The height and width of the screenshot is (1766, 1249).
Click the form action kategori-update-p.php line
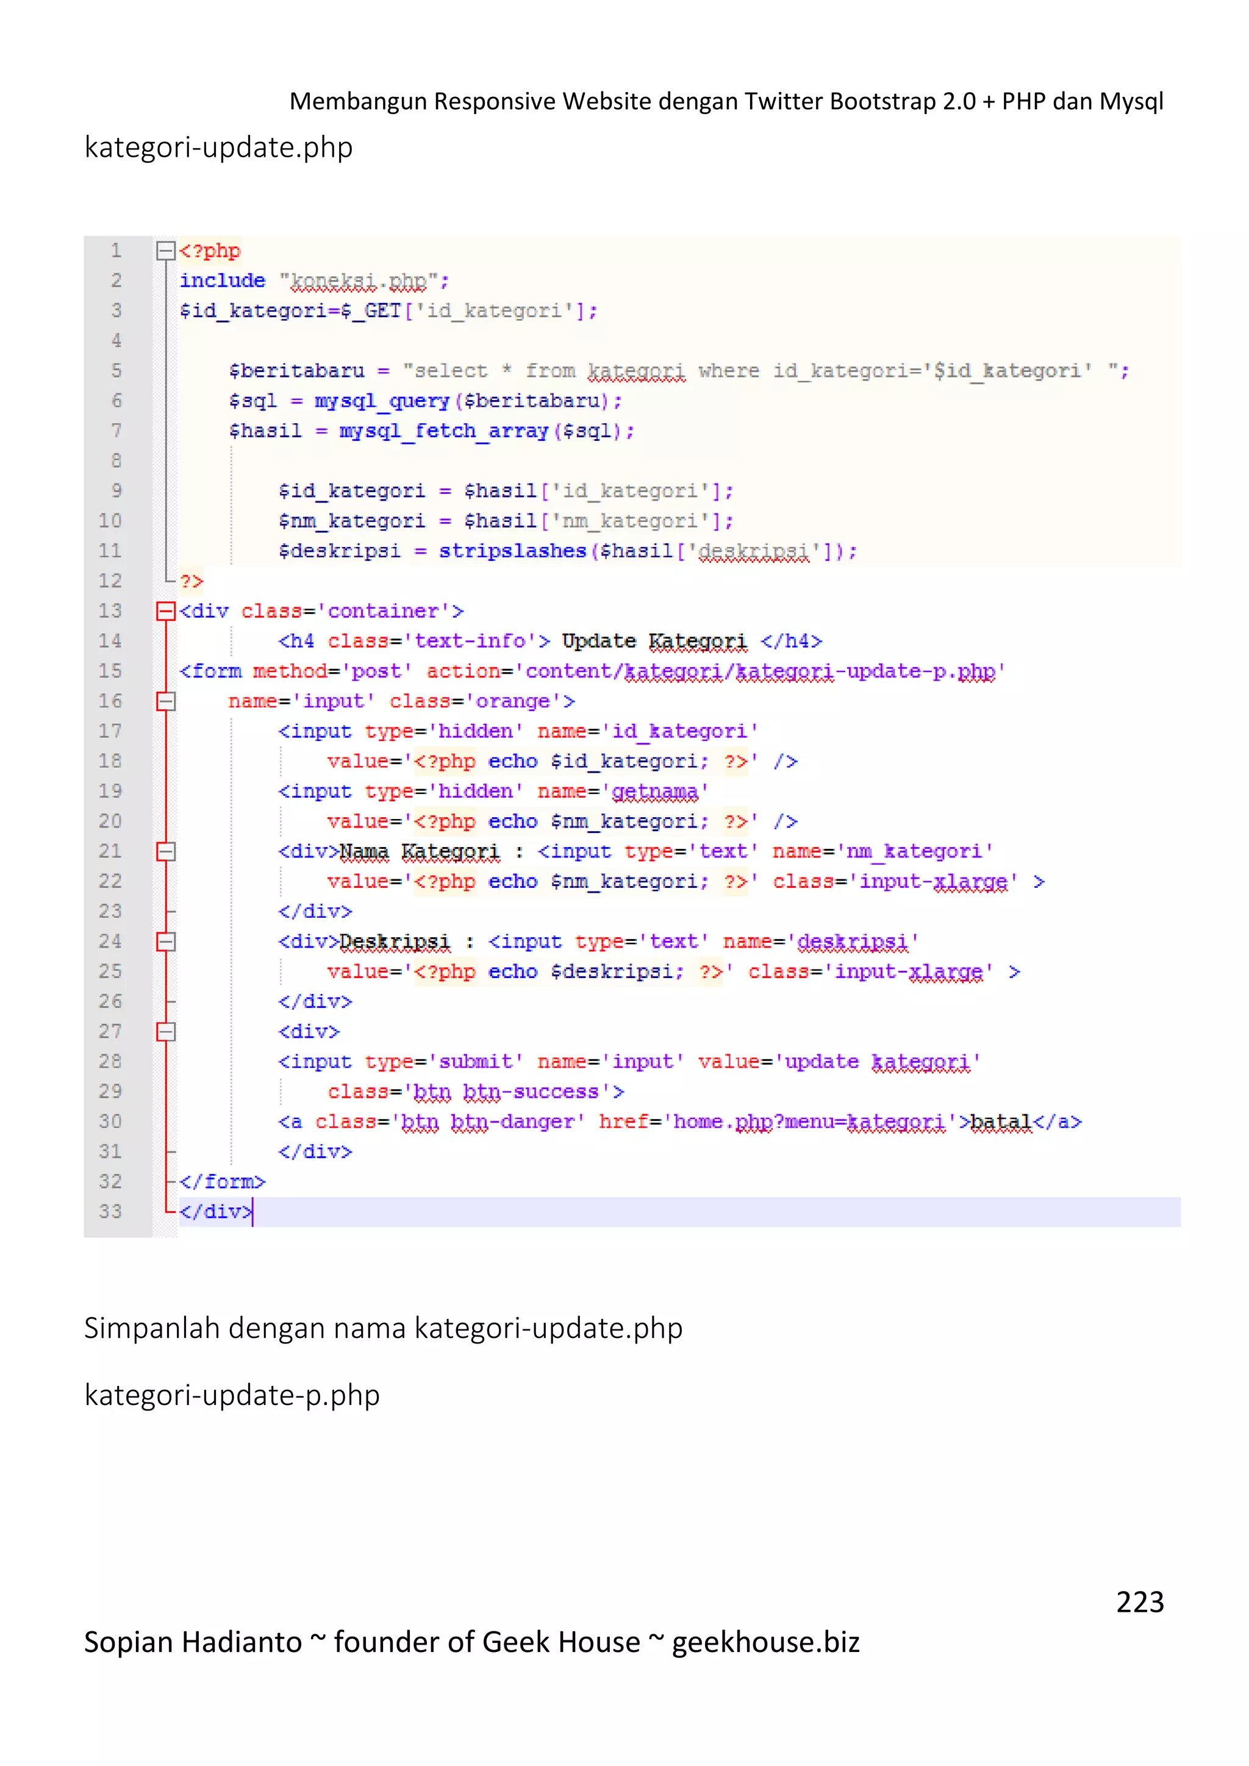(592, 671)
